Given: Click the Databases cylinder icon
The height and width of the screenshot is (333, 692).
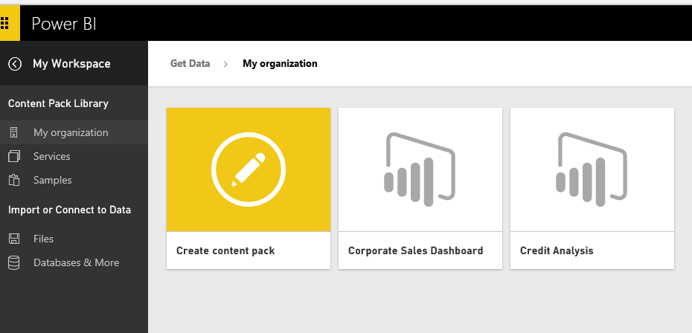Looking at the screenshot, I should 13,263.
